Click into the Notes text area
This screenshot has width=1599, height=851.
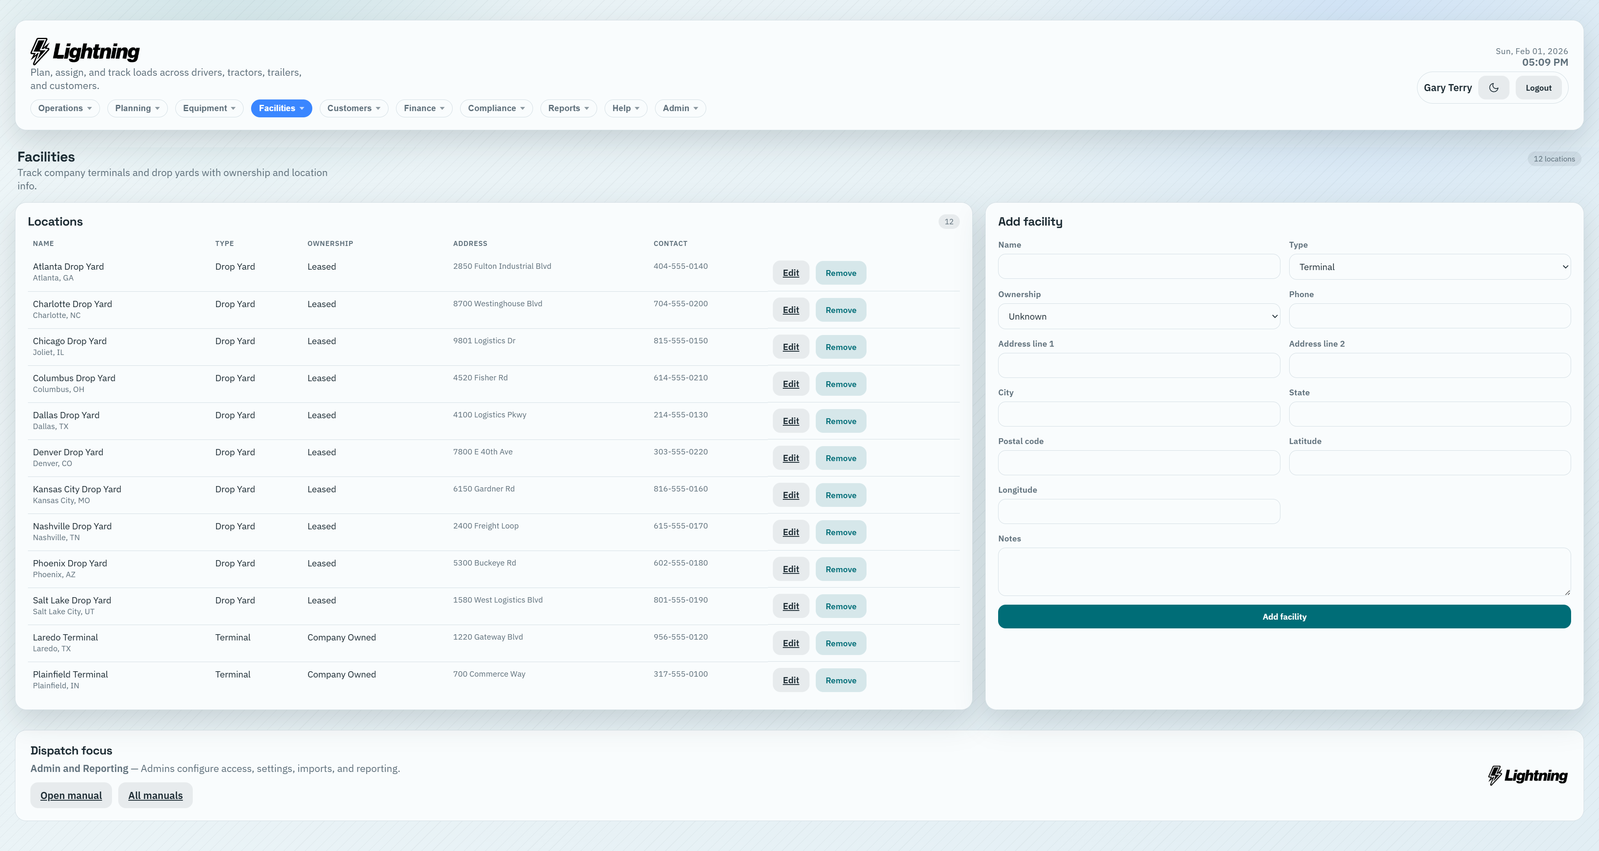[1284, 571]
